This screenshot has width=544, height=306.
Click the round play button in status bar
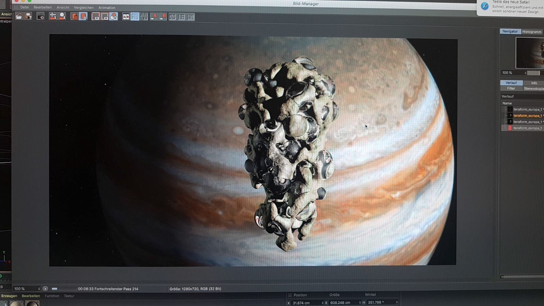45,289
